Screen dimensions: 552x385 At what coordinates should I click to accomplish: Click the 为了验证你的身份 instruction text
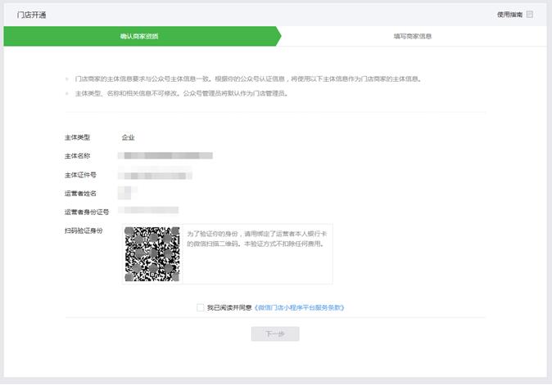(257, 239)
